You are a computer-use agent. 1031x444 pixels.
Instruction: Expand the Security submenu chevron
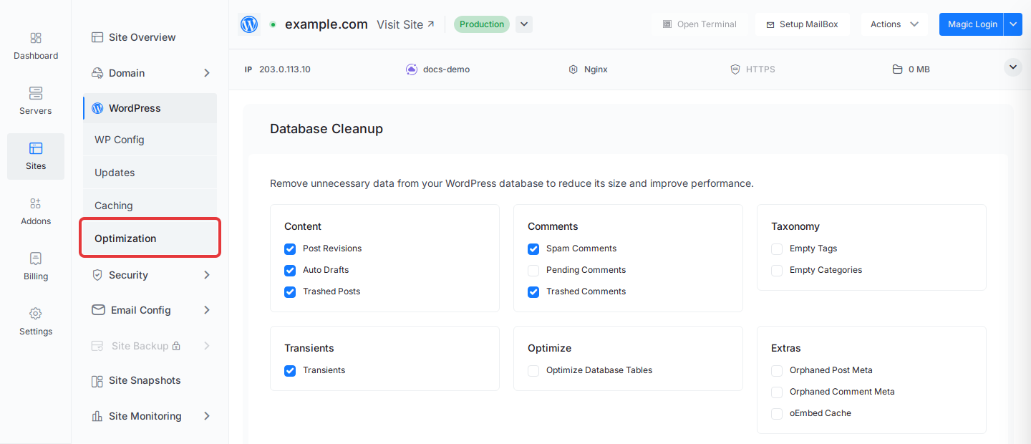(206, 275)
